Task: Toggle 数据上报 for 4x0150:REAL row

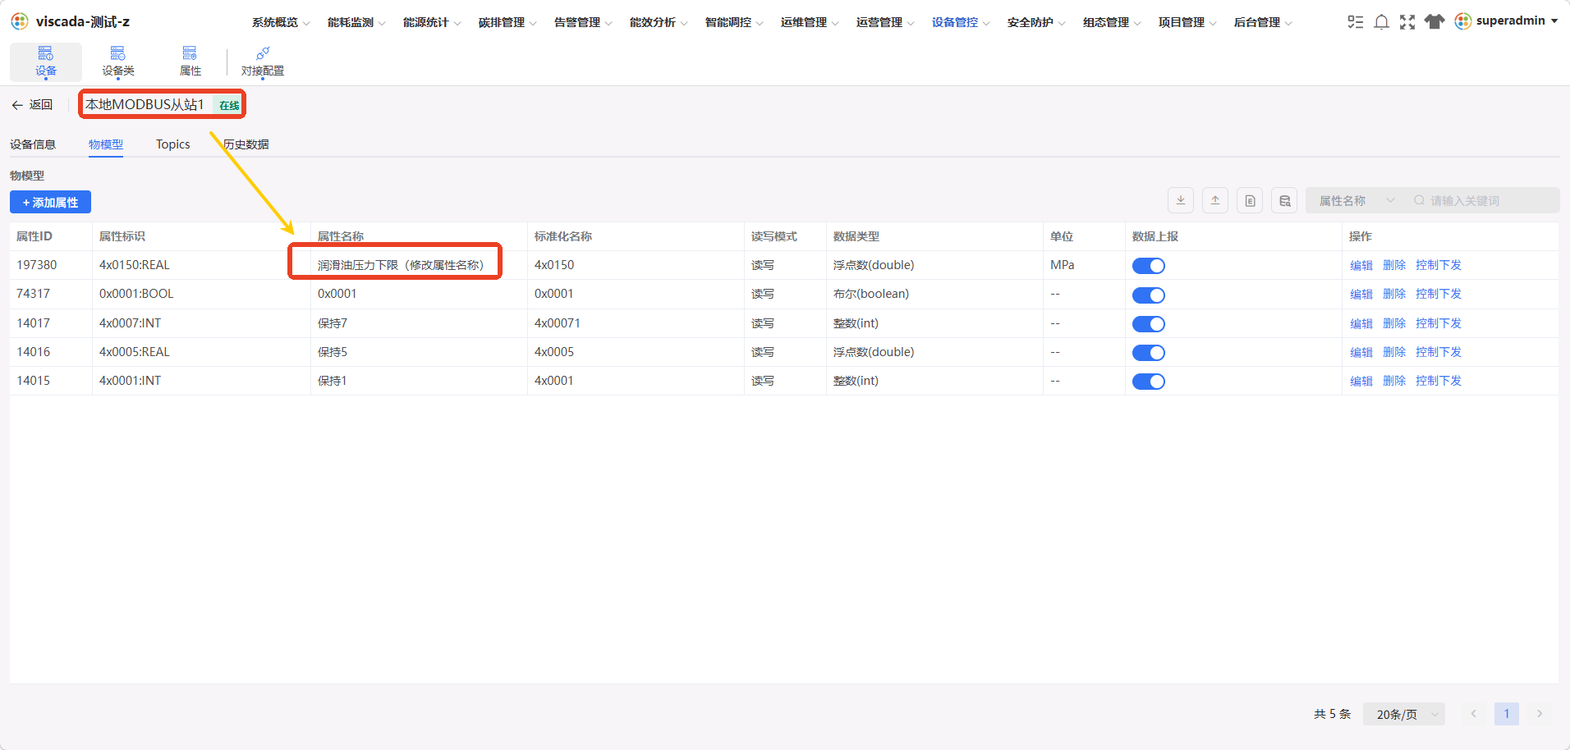Action: [x=1149, y=266]
